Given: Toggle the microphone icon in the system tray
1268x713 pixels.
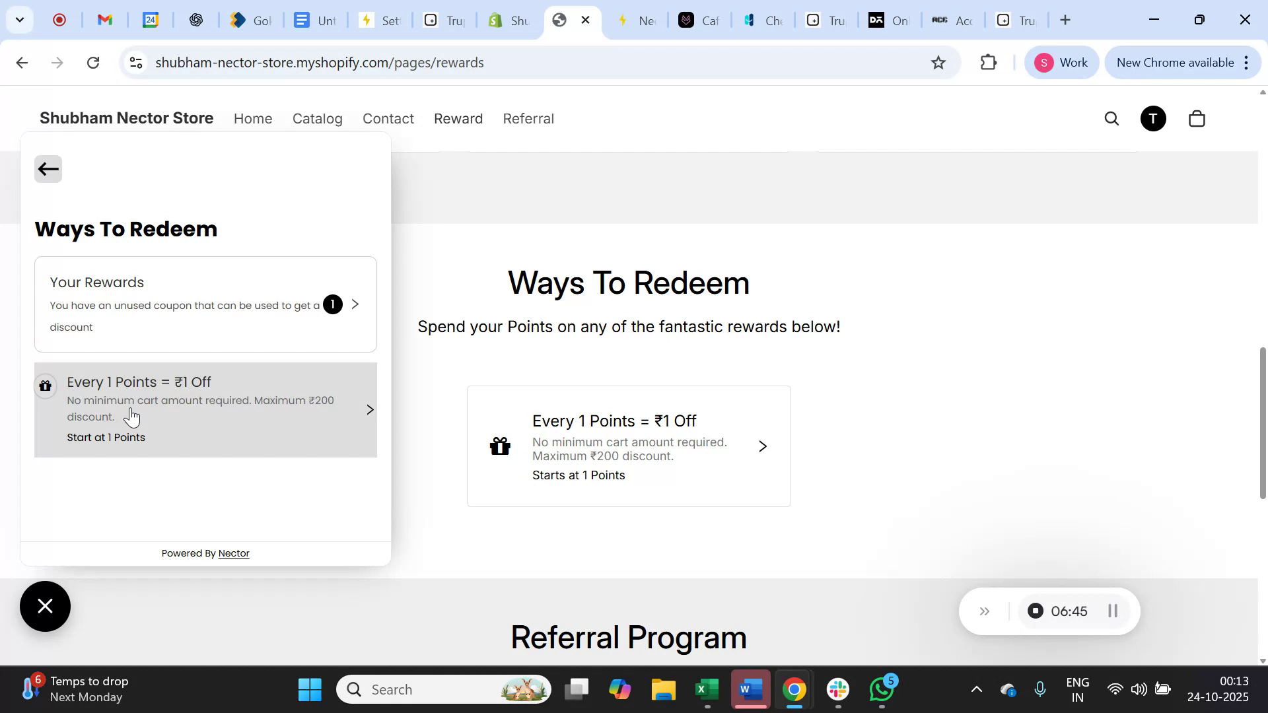Looking at the screenshot, I should [1040, 689].
